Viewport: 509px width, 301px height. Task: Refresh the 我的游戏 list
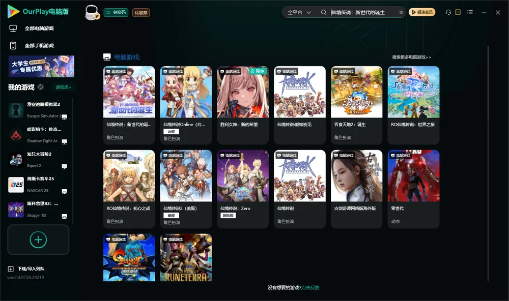pyautogui.click(x=41, y=87)
